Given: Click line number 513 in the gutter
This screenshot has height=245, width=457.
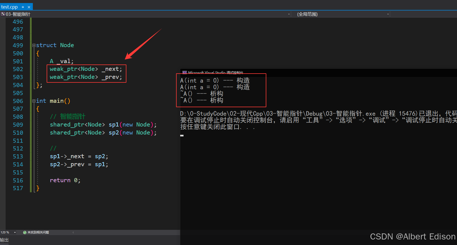Looking at the screenshot, I should click(18, 157).
